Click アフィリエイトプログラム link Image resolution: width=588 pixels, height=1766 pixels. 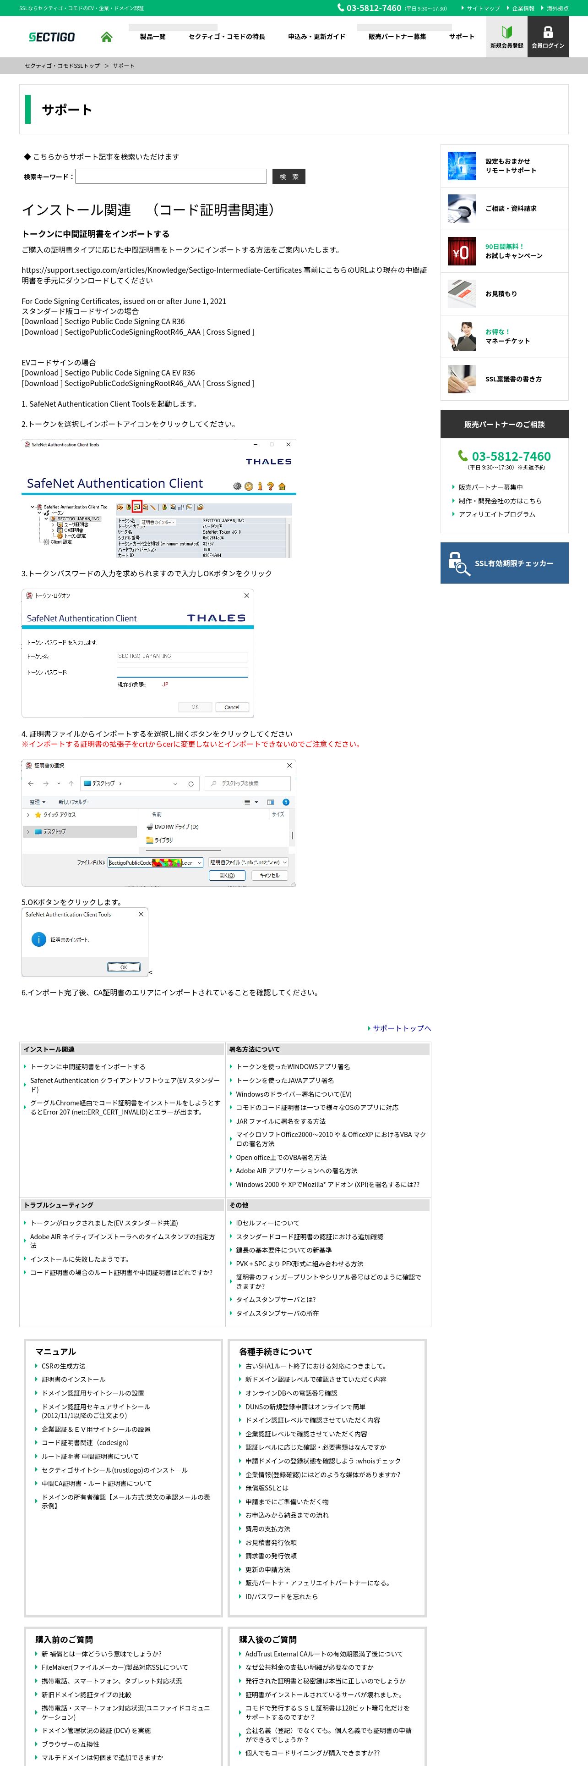click(497, 514)
